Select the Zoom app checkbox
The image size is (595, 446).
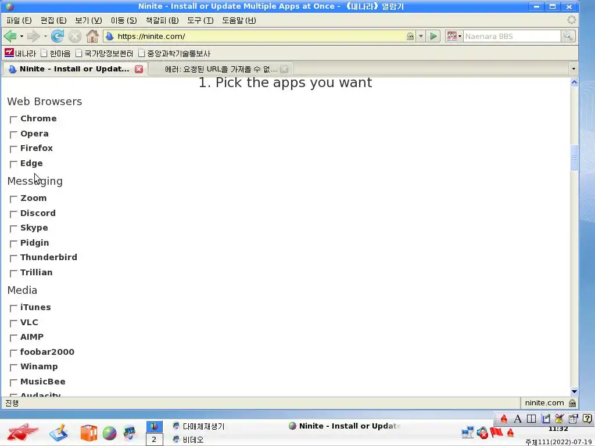click(x=13, y=199)
